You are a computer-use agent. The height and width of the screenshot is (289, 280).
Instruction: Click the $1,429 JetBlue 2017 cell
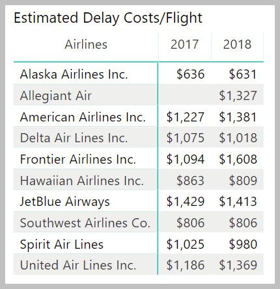[x=186, y=201]
